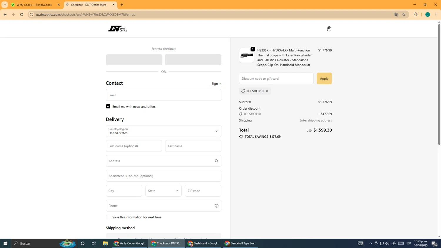Open the phone field help icon

tap(216, 206)
